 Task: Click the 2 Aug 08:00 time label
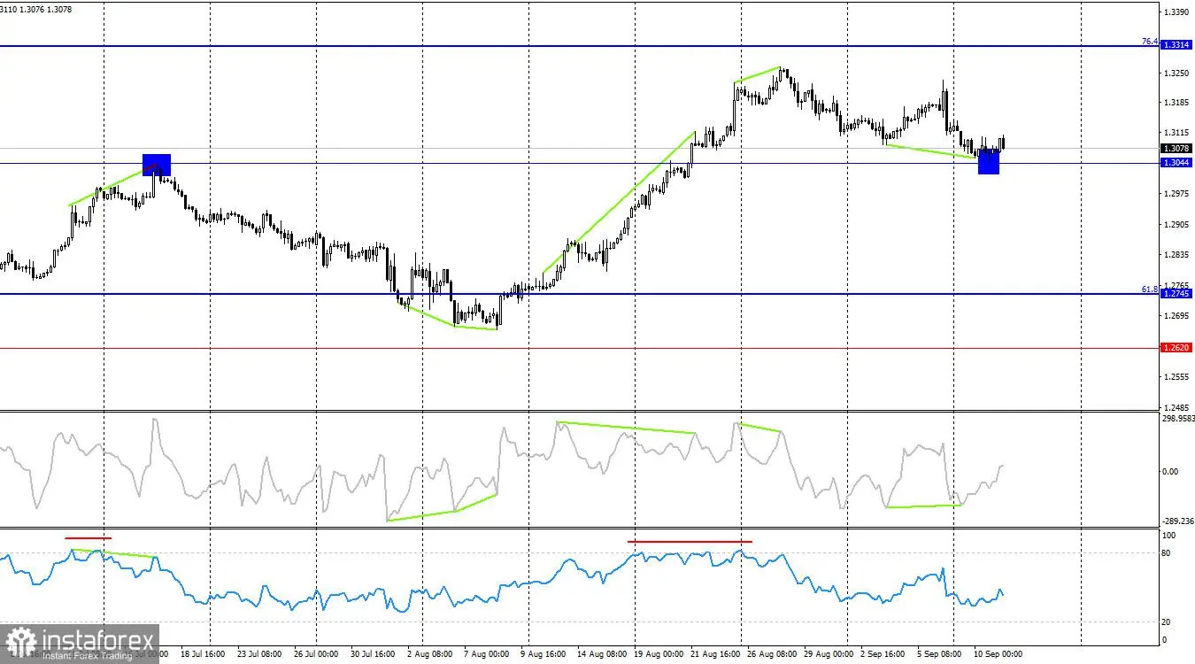(428, 654)
